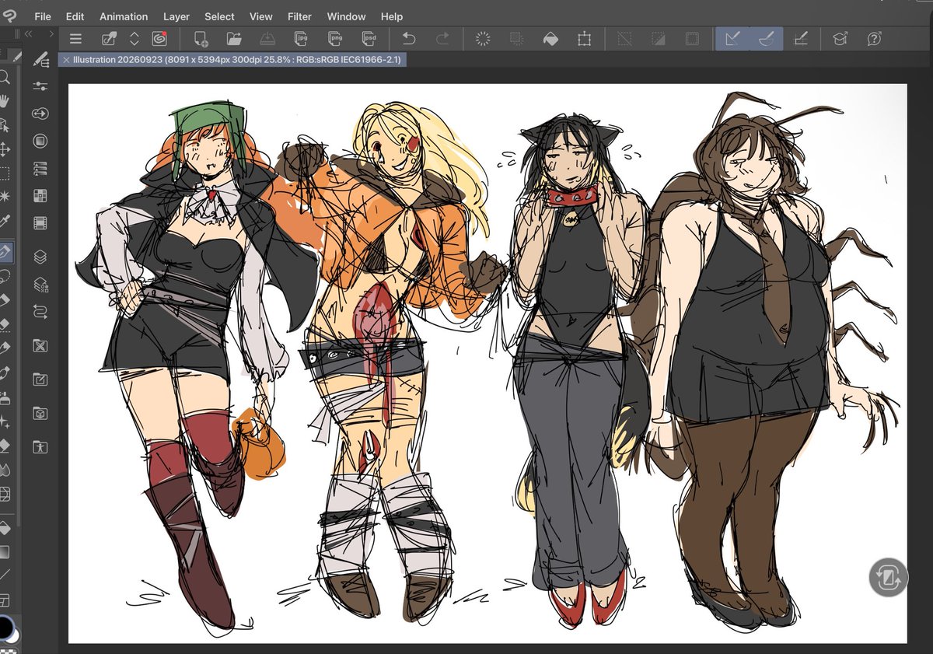Viewport: 933px width, 654px height.
Task: Open the Clip Studio spiral launcher icon
Action: point(159,39)
